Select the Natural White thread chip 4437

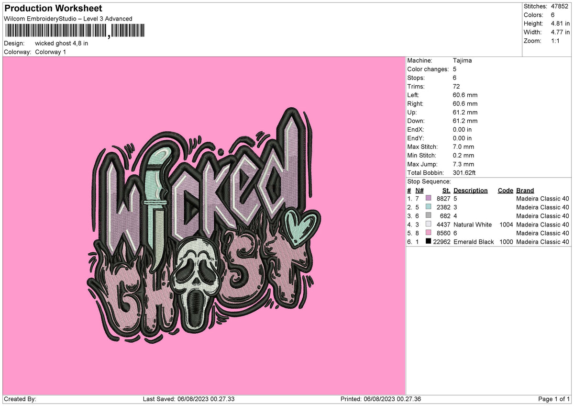tap(428, 225)
